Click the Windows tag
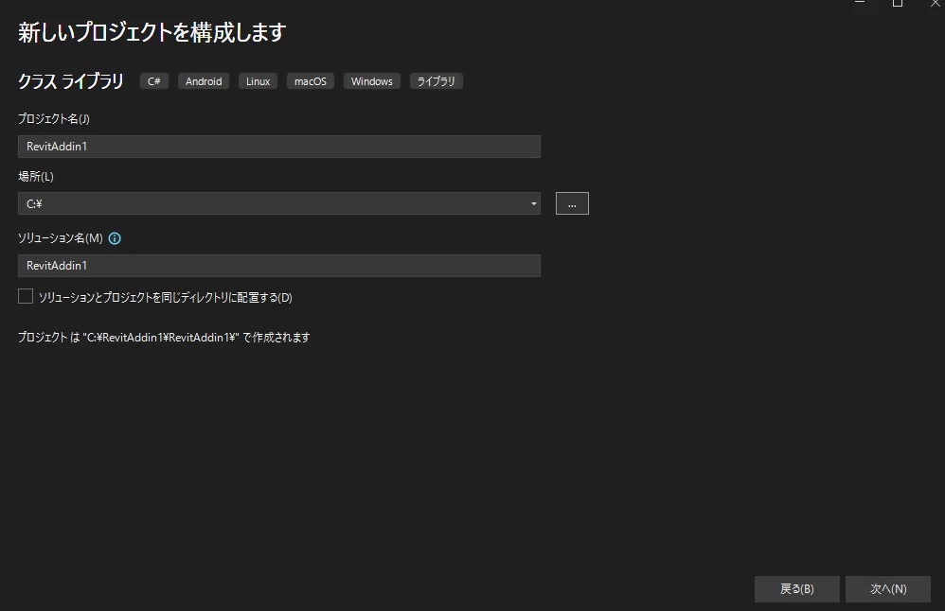Image resolution: width=945 pixels, height=611 pixels. [x=372, y=81]
